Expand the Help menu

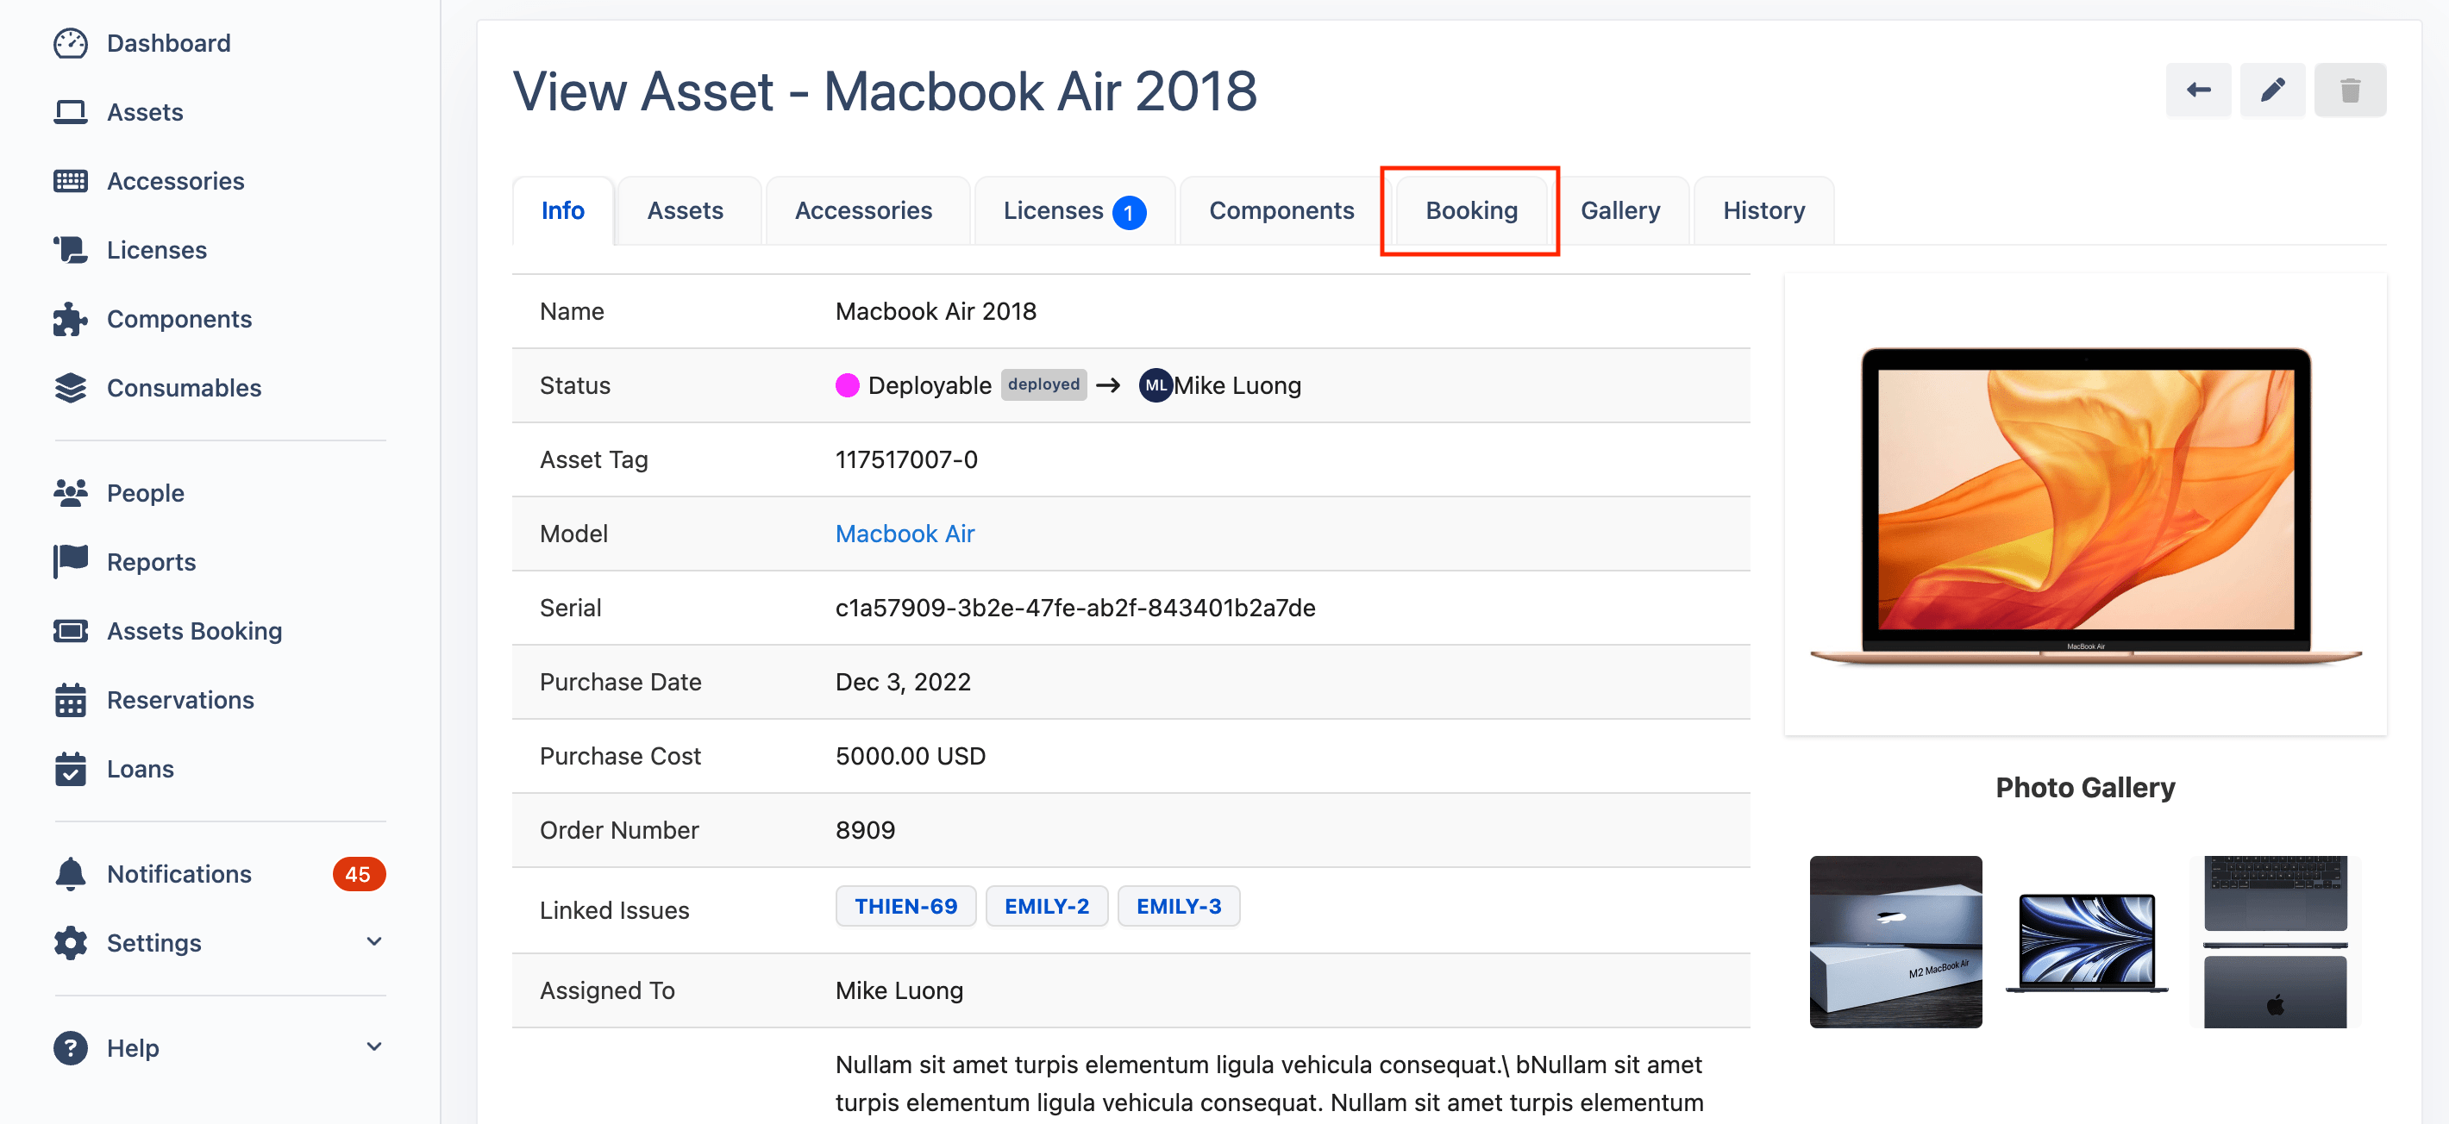pos(375,1047)
